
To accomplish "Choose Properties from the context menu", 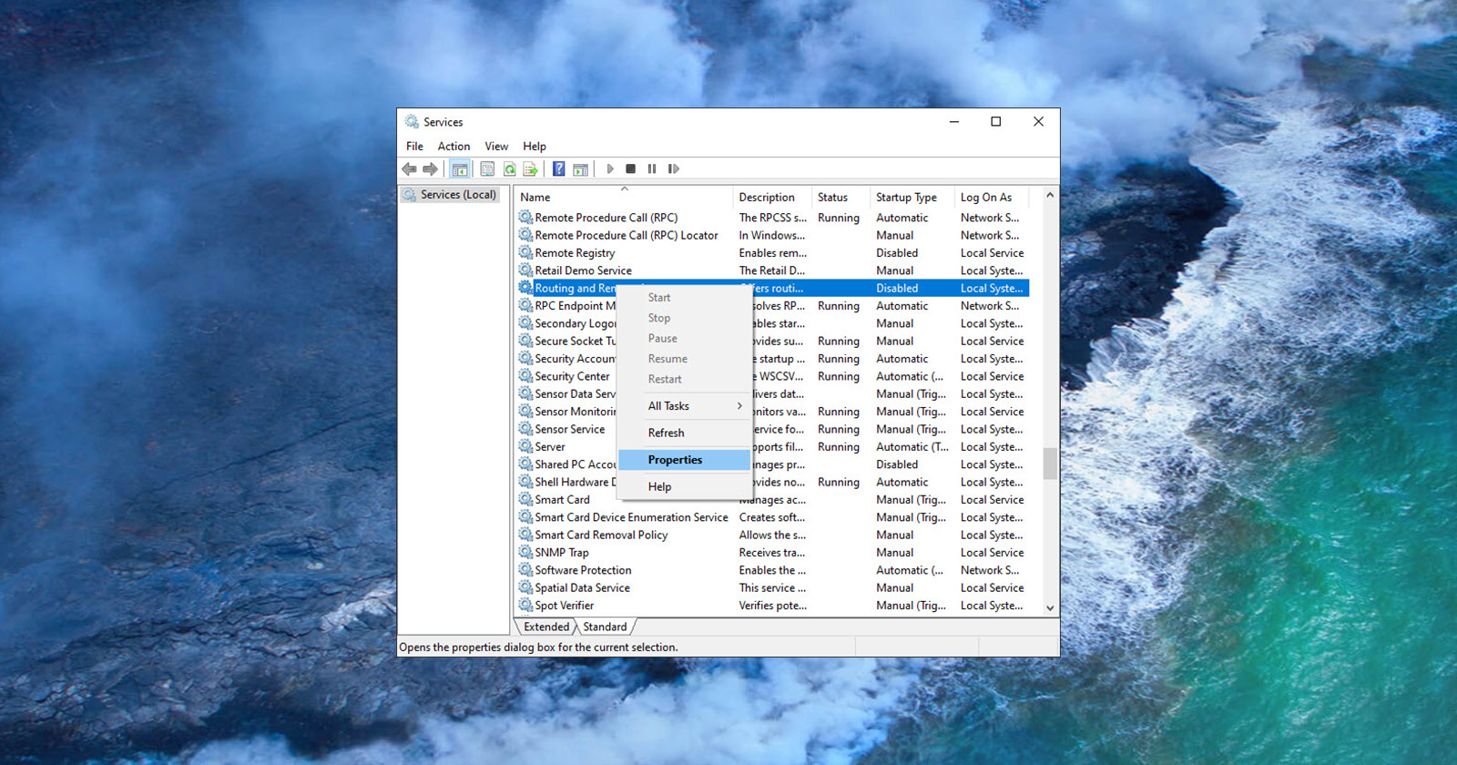I will 675,460.
